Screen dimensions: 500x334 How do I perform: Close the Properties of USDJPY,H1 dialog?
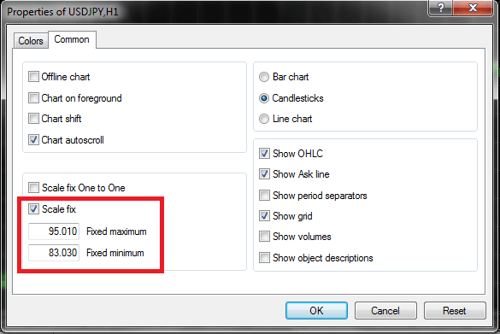pos(473,7)
